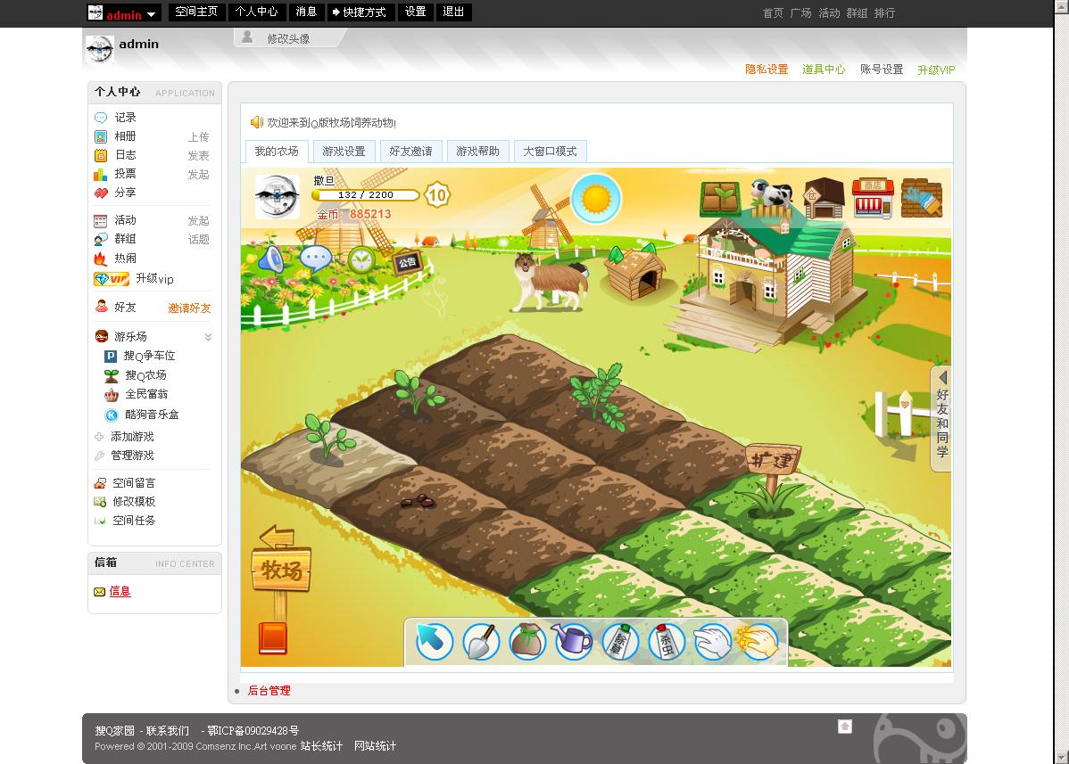Click the sun weather icon
1069x764 pixels.
pyautogui.click(x=596, y=199)
